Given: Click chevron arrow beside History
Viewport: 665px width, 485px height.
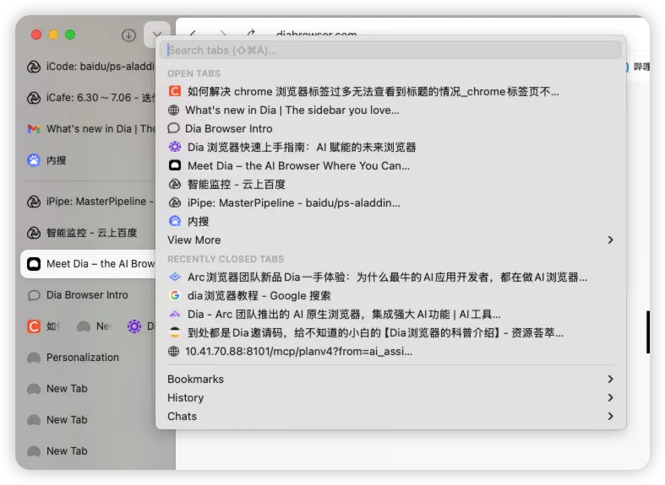Looking at the screenshot, I should tap(610, 398).
